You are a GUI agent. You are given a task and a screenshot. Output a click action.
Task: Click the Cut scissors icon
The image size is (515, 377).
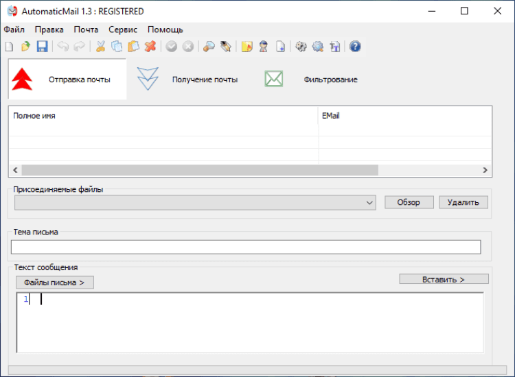coord(100,47)
